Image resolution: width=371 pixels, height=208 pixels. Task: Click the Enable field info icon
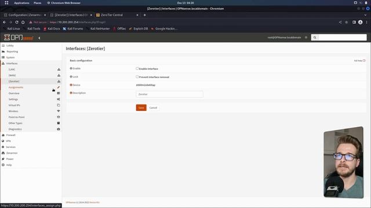coord(71,68)
